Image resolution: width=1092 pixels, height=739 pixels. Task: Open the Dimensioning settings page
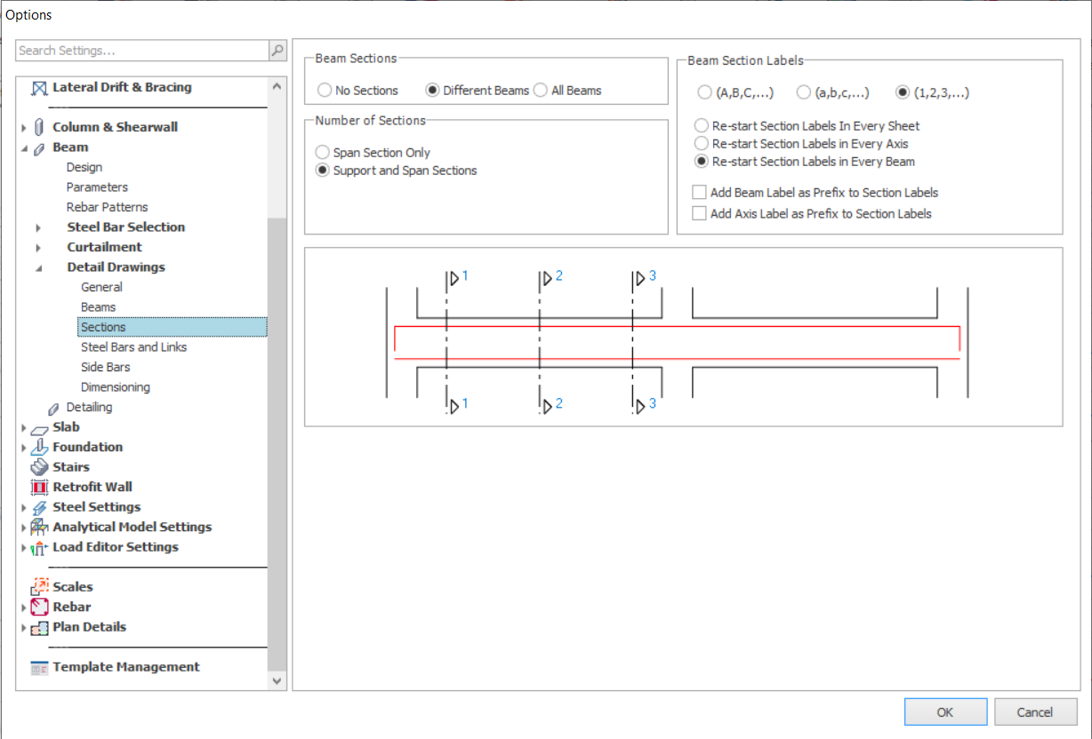(115, 387)
